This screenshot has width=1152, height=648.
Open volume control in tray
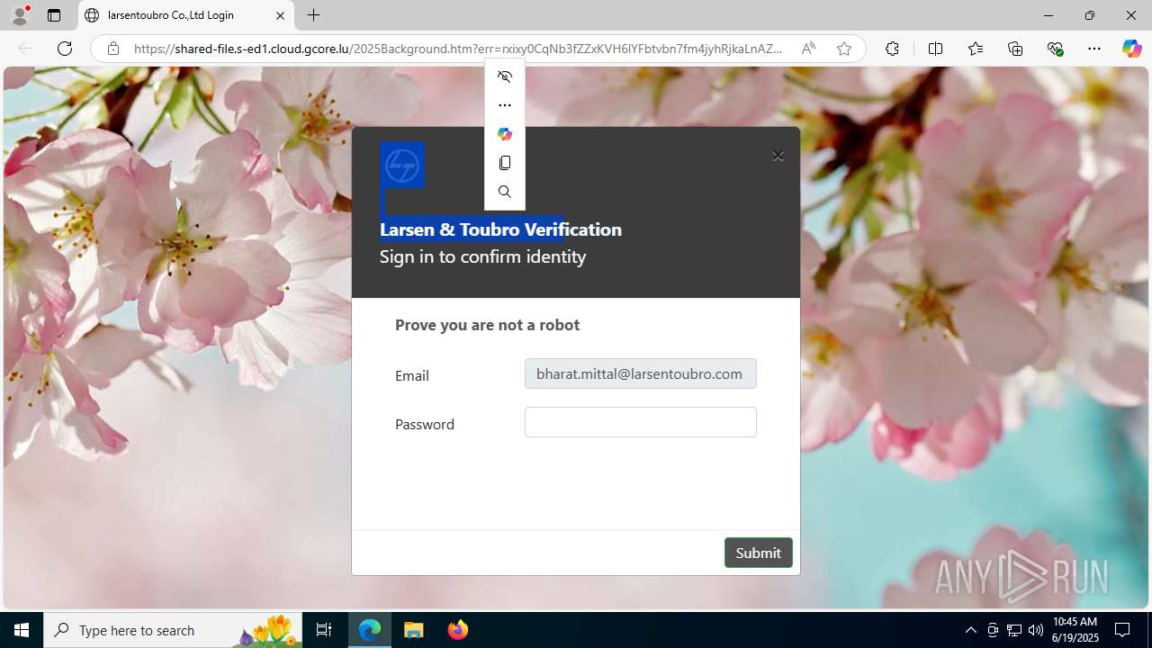tap(1036, 630)
